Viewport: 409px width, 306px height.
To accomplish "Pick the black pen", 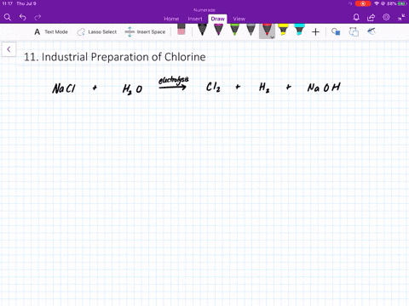I will (x=202, y=30).
